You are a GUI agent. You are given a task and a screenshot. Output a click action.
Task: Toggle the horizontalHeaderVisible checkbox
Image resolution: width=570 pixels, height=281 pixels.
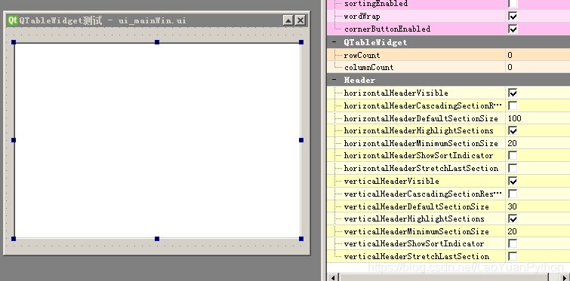tap(513, 93)
